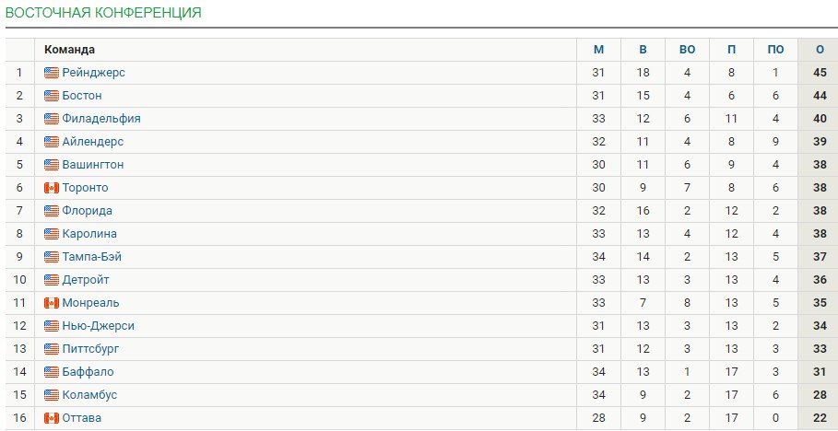Viewport: 838px width, 431px height.
Task: Click the US flag icon beside Коламбус
Action: coord(52,395)
